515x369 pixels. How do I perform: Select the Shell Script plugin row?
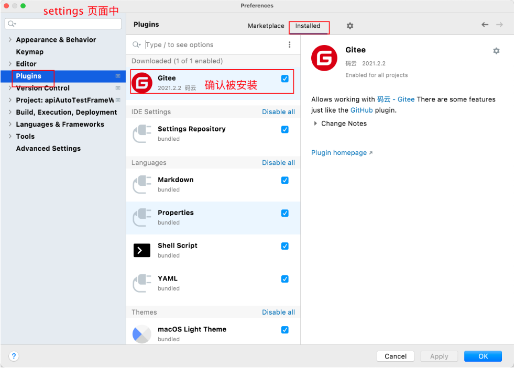pos(213,251)
